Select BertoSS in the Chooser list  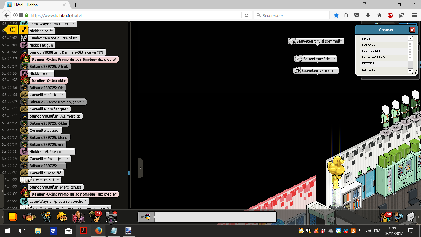coord(384,45)
